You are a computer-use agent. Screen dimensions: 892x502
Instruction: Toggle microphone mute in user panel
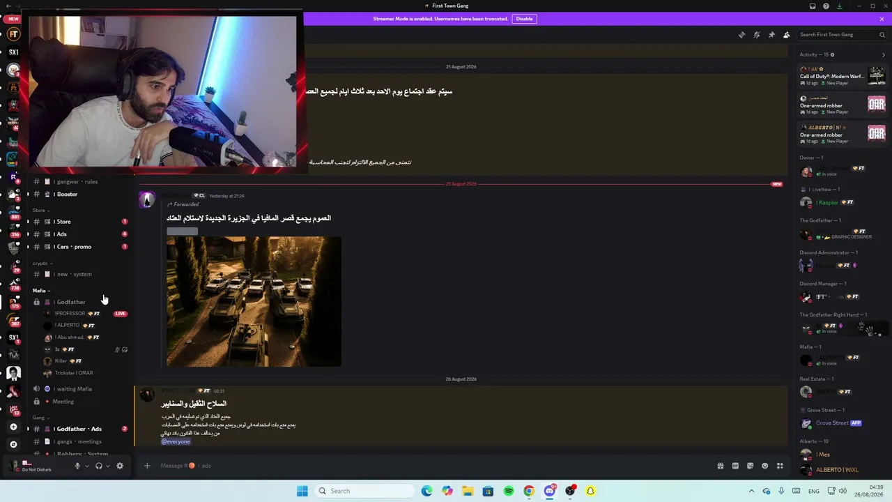coord(77,466)
